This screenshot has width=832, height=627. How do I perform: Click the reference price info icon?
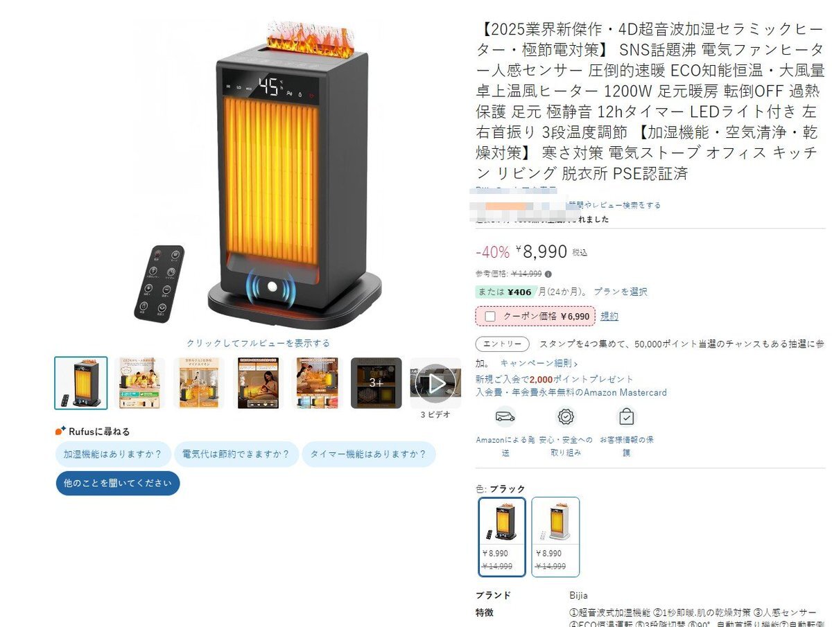(548, 274)
